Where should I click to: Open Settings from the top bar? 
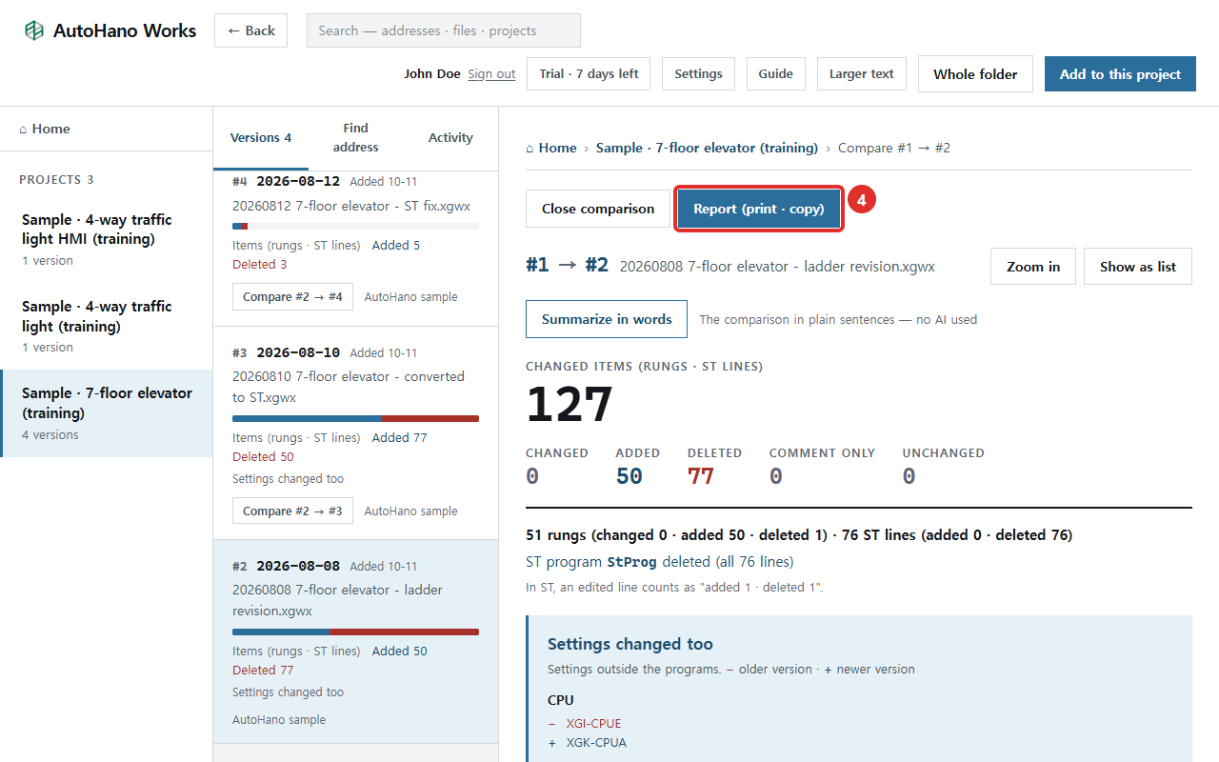click(x=698, y=74)
